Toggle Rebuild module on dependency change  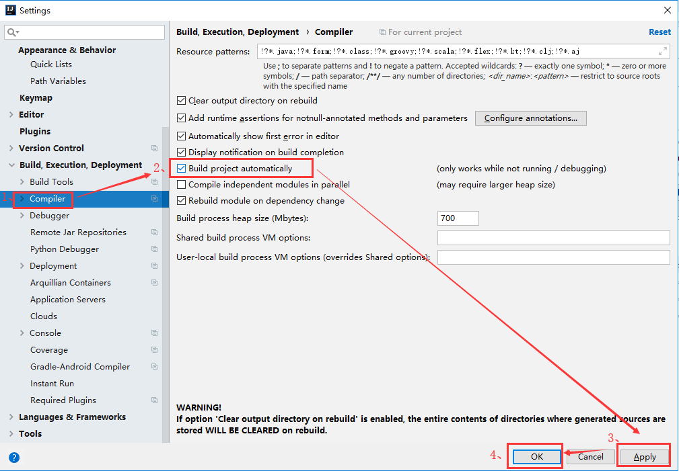pos(182,201)
